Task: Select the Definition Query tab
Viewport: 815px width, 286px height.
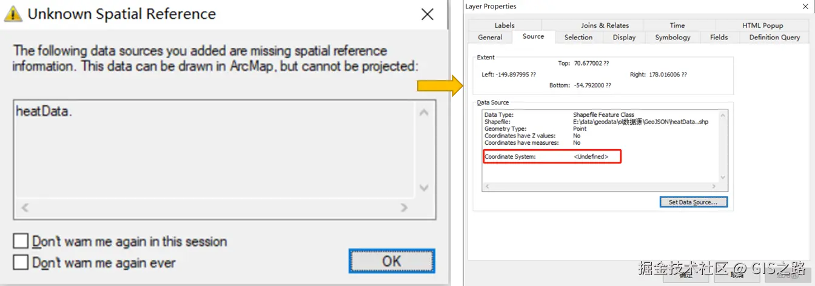Action: click(x=774, y=37)
